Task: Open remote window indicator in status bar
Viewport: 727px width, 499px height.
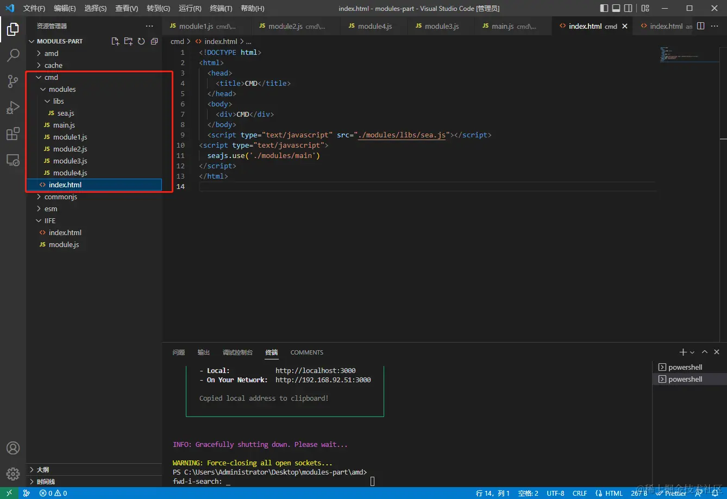Action: pos(9,493)
